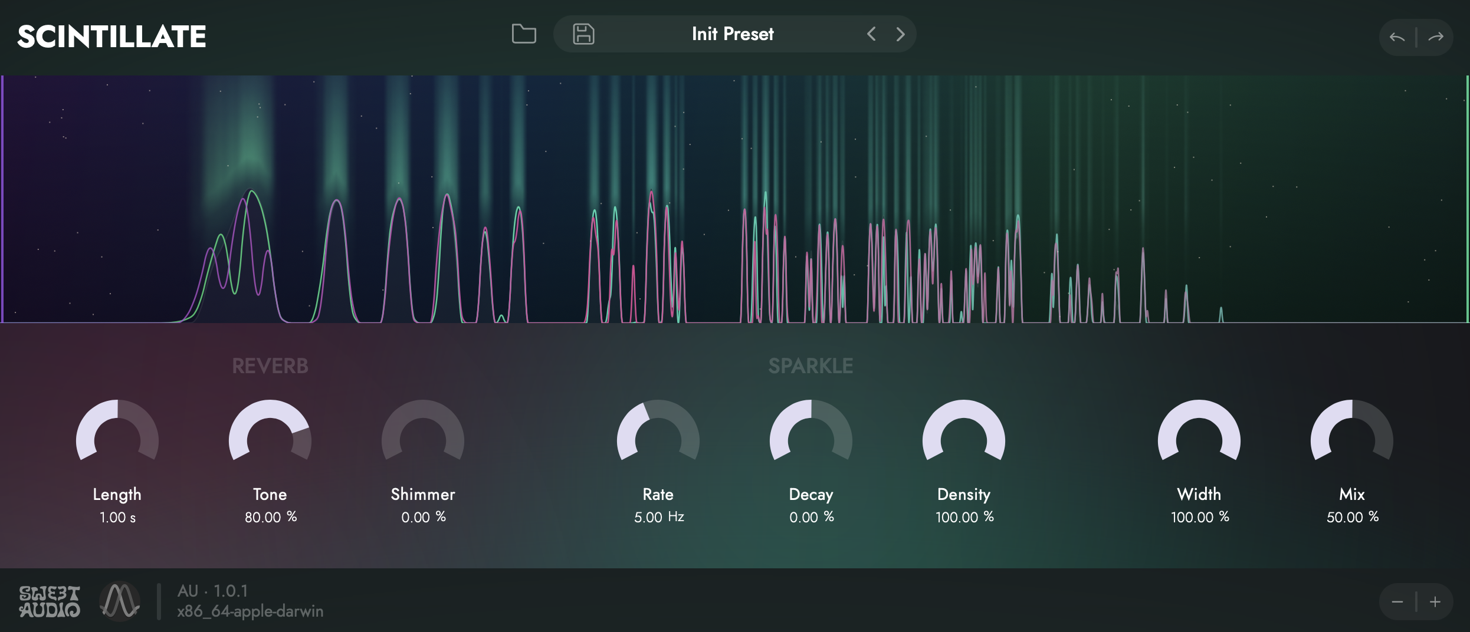Select the Length value 1.00 s
The image size is (1470, 632).
[117, 518]
